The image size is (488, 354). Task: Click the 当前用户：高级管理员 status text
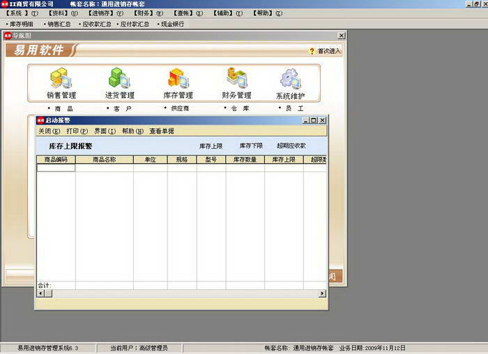click(x=139, y=348)
